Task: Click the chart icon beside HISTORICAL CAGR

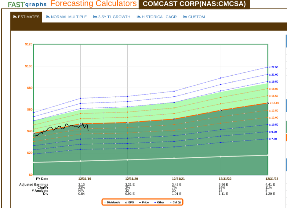Action: point(139,17)
